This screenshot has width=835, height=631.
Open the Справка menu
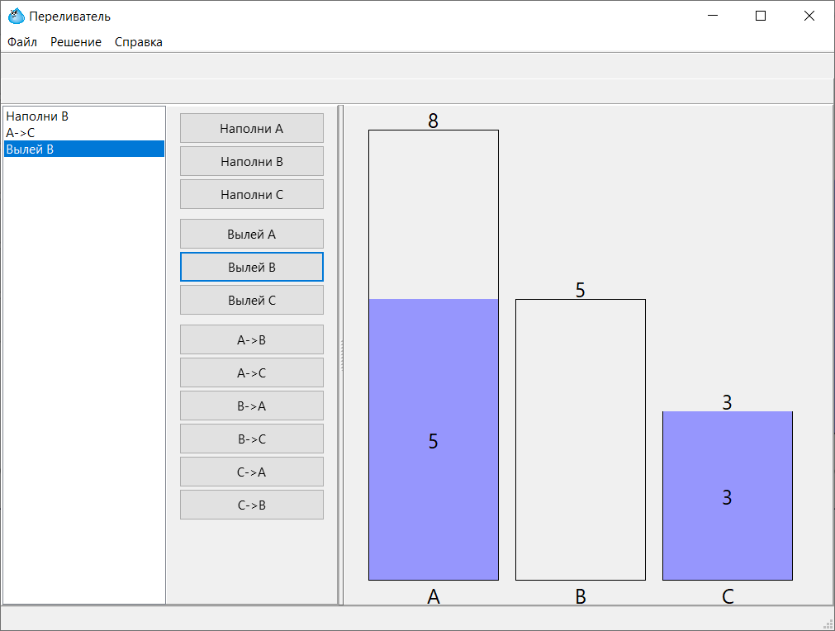(139, 42)
